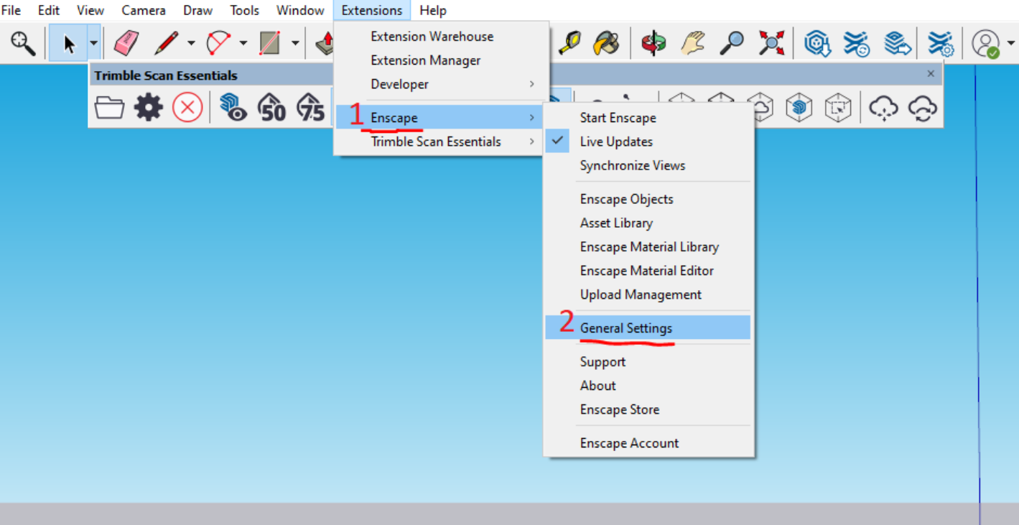Click the hexagon SketchUp logo cube icon
1019x525 pixels.
[x=799, y=108]
